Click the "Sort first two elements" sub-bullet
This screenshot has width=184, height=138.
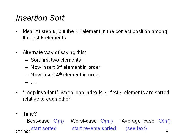tap(56, 60)
